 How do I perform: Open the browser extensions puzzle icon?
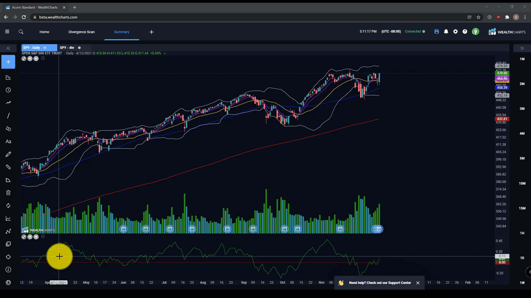(507, 17)
